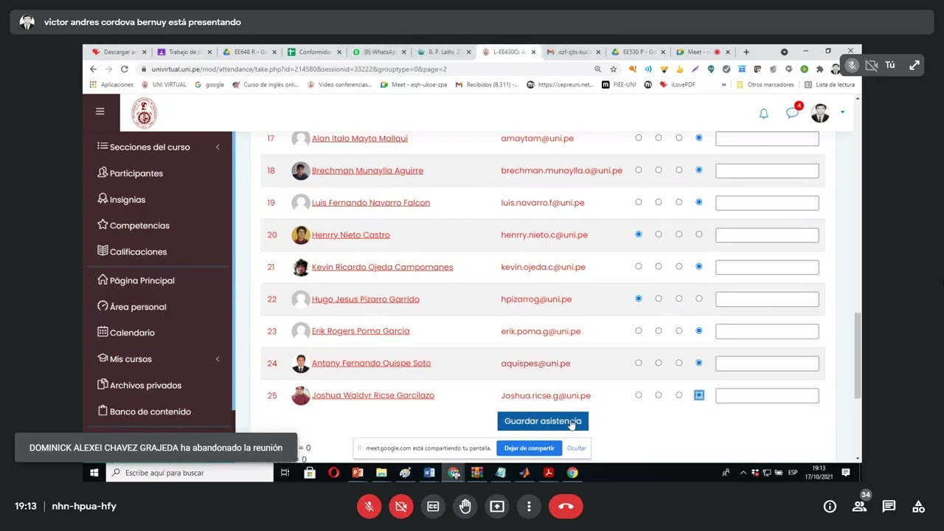
Task: Toggle the Google Meet microphone button
Action: (x=369, y=507)
